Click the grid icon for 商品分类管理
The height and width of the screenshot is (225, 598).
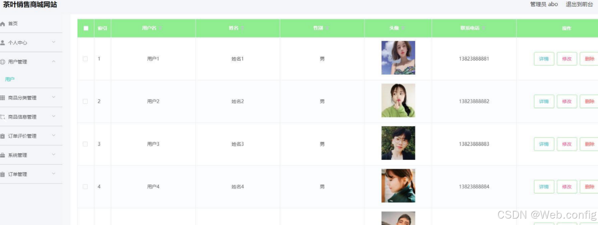coord(2,98)
